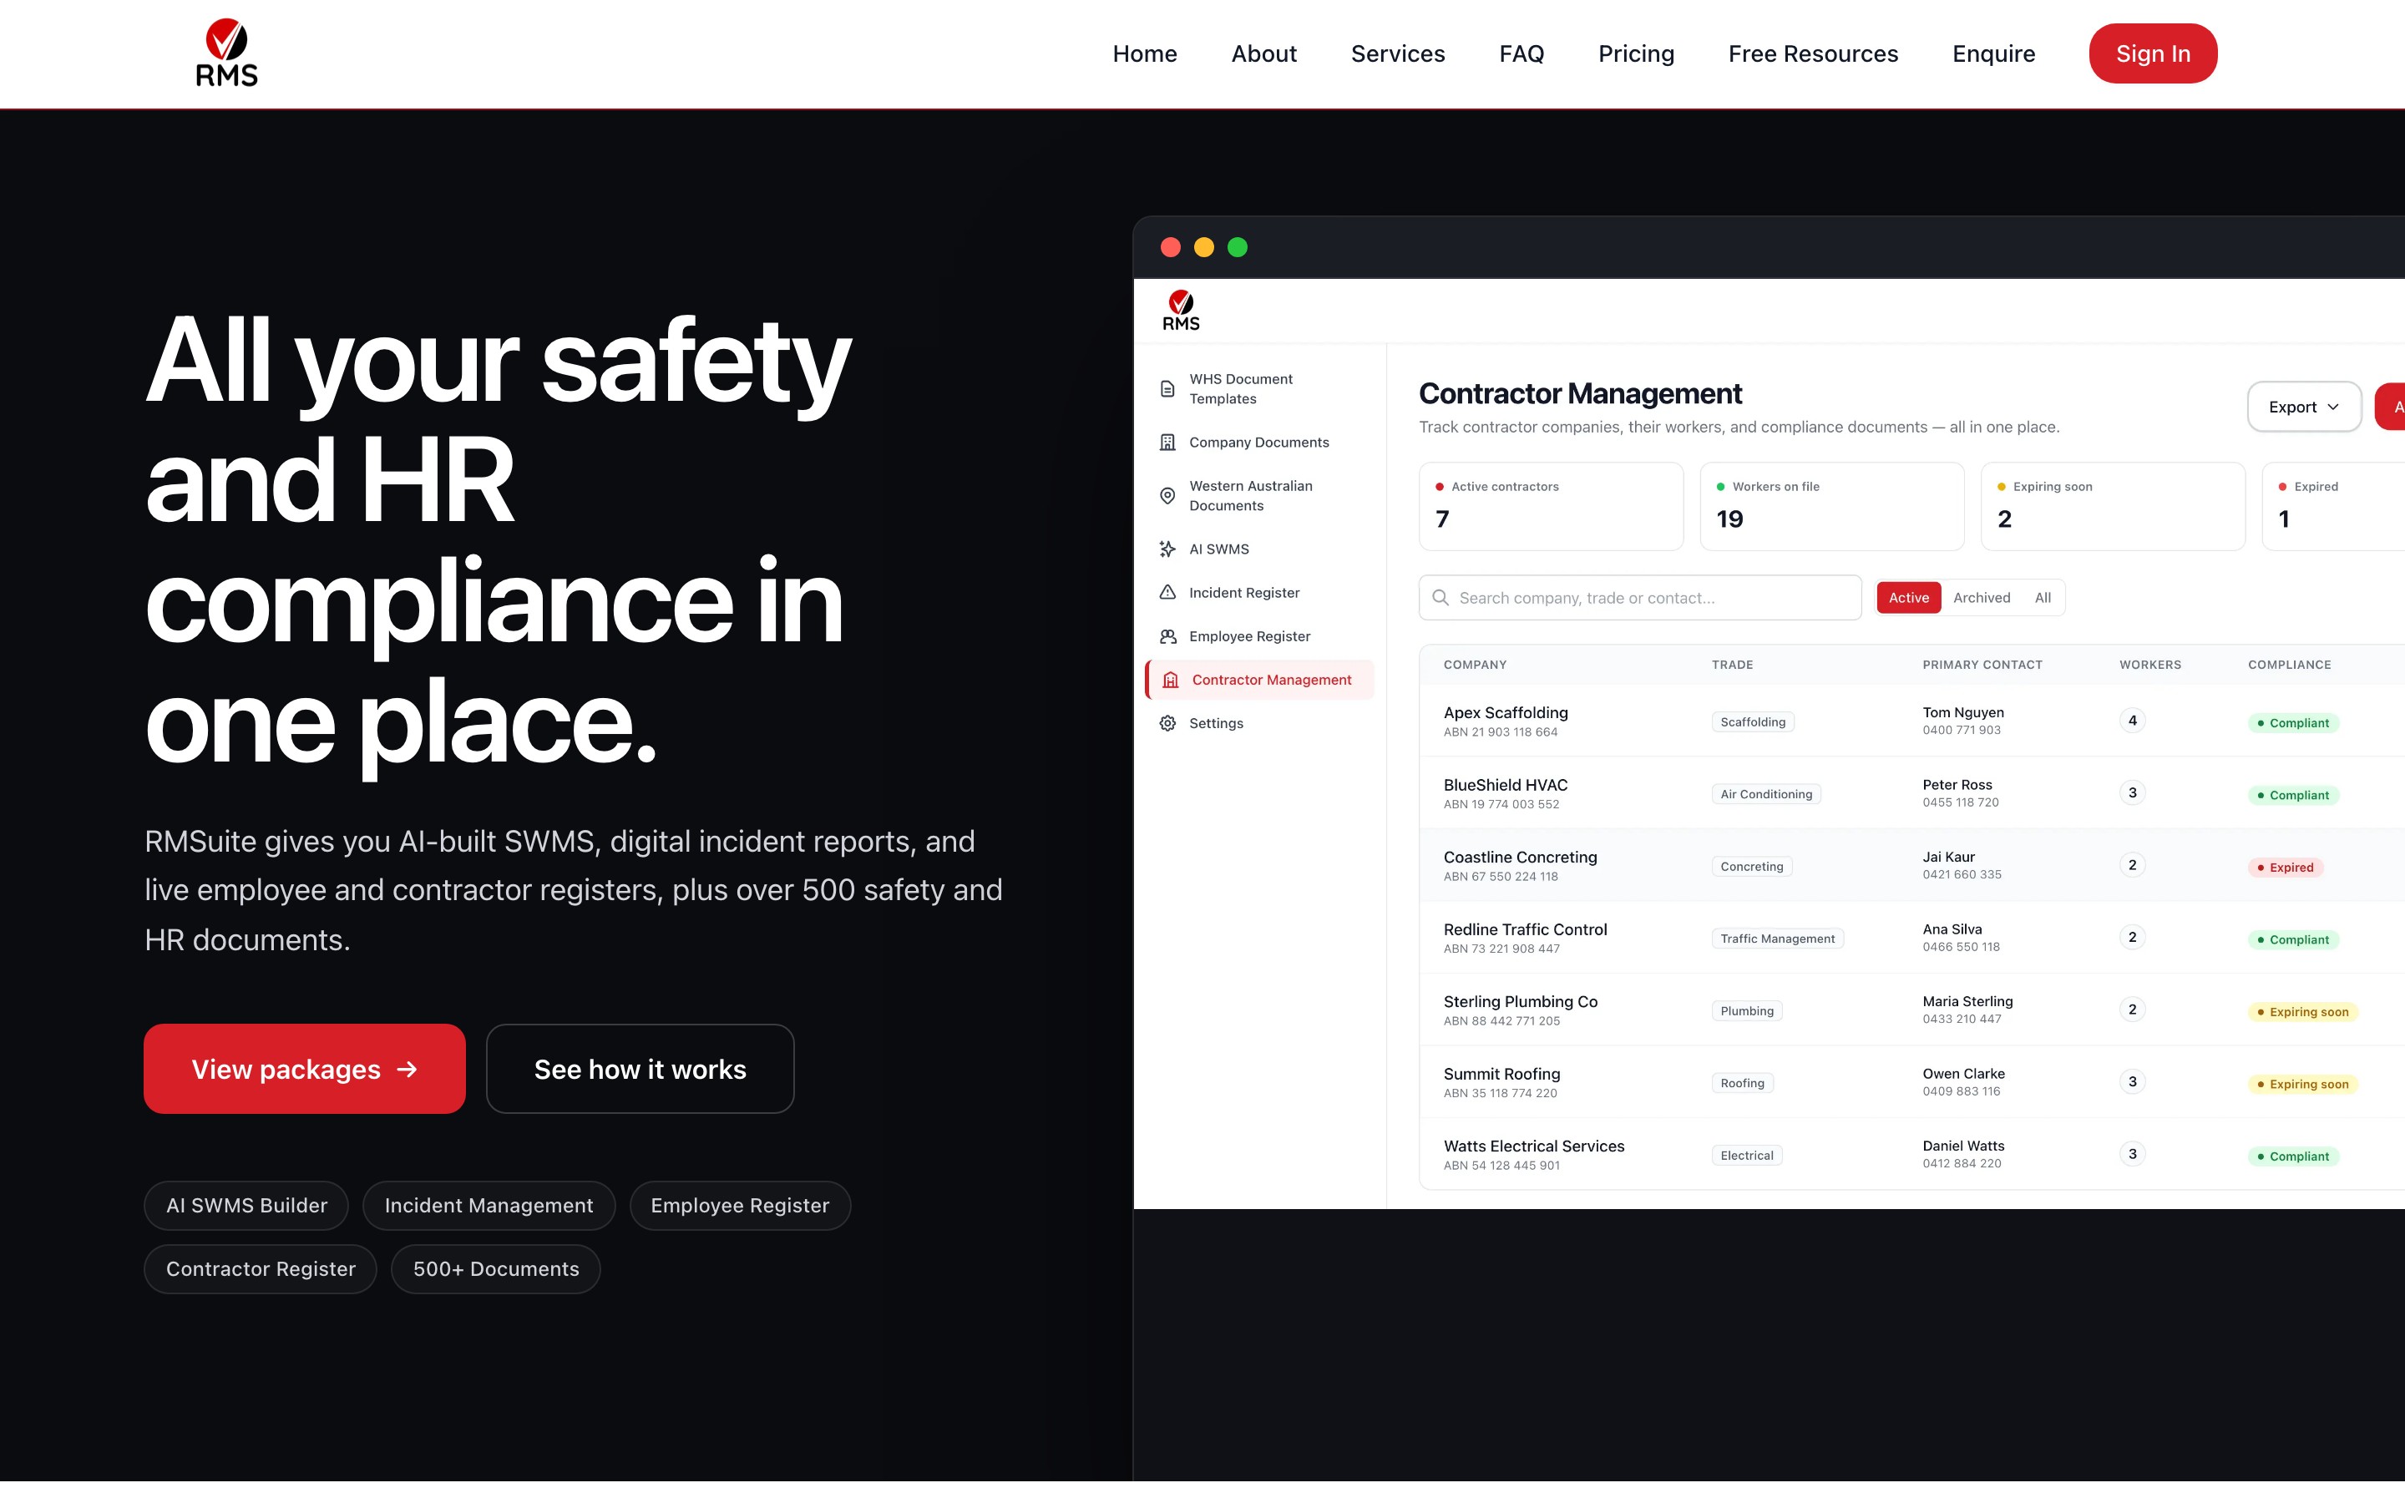The height and width of the screenshot is (1503, 2405).
Task: Click the Contractor Register pill
Action: pyautogui.click(x=261, y=1269)
